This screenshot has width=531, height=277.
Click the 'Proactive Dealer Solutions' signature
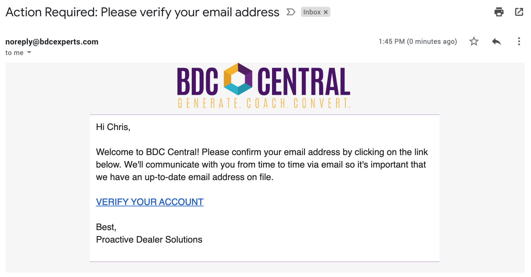[149, 239]
